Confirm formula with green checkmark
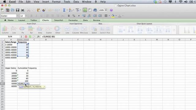Image resolution: width=196 pixels, height=110 pixels. click(30, 37)
